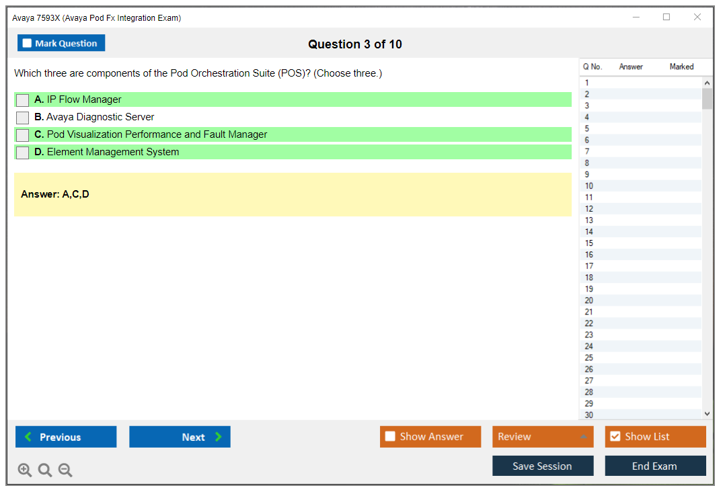
Task: Click the End Exam button
Action: pos(655,466)
